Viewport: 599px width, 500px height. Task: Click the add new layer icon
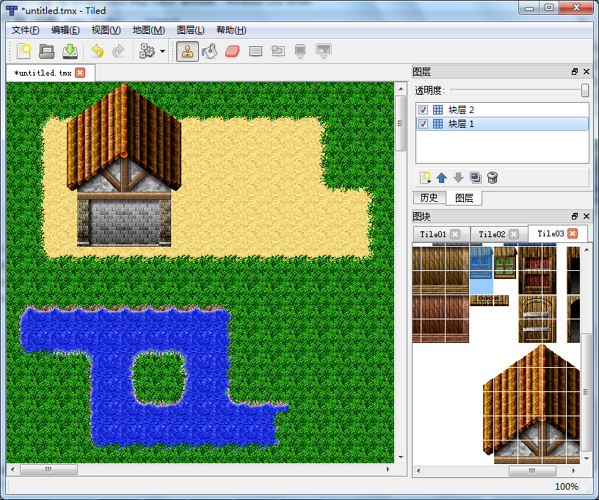pyautogui.click(x=425, y=178)
